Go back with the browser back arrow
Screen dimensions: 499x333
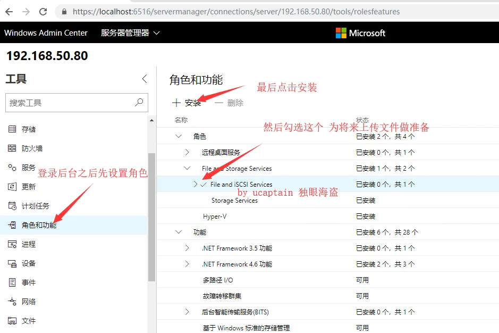[x=9, y=12]
